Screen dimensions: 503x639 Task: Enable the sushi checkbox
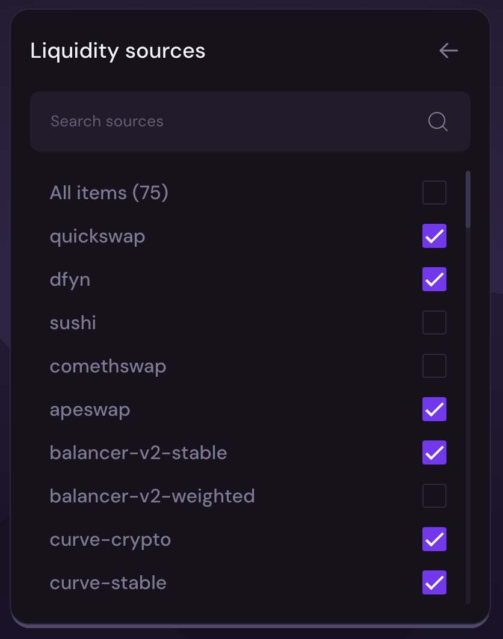pos(434,323)
